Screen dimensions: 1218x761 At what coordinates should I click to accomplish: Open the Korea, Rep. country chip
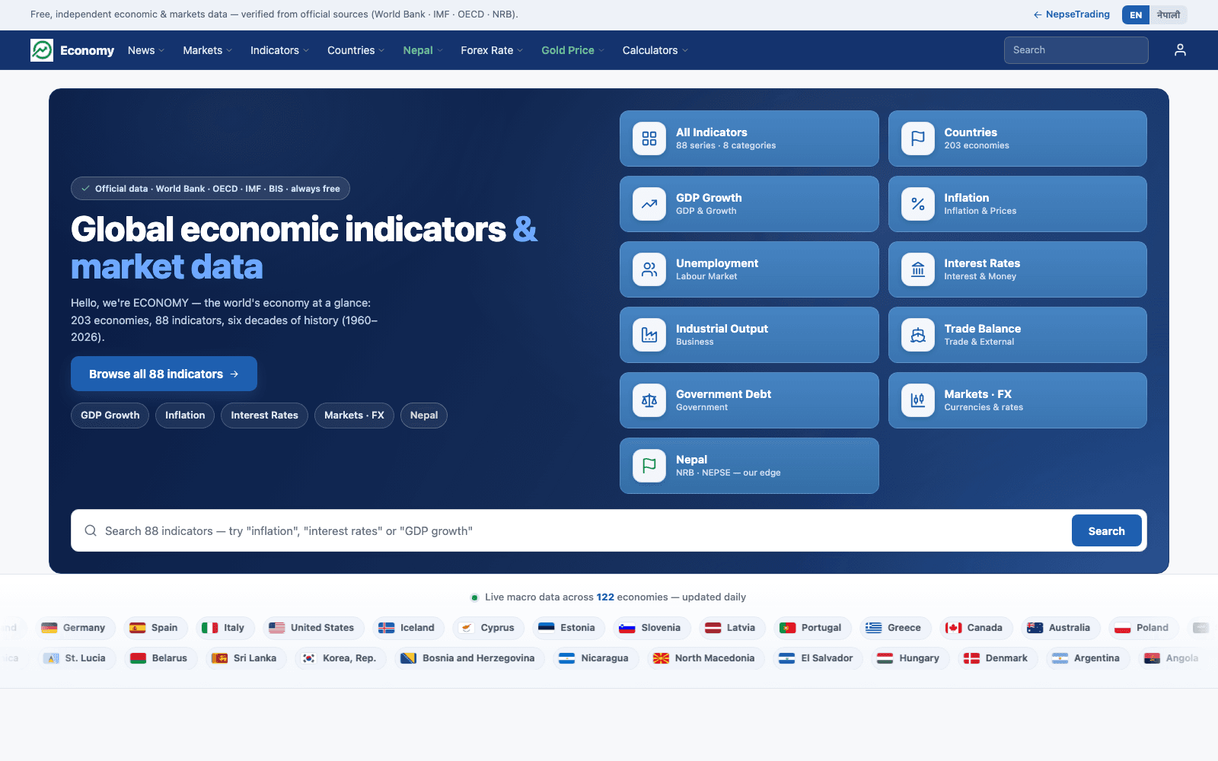click(x=340, y=658)
